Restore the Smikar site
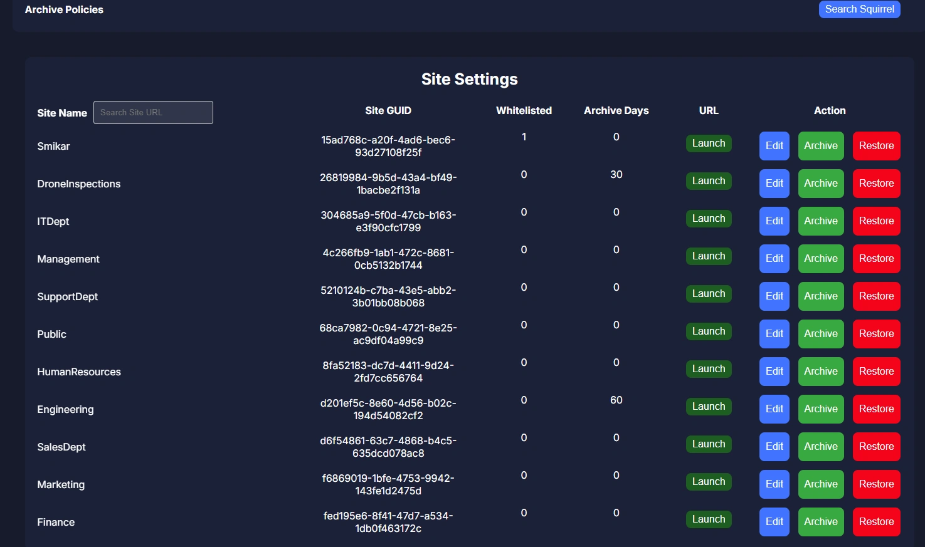This screenshot has height=547, width=925. pos(876,146)
